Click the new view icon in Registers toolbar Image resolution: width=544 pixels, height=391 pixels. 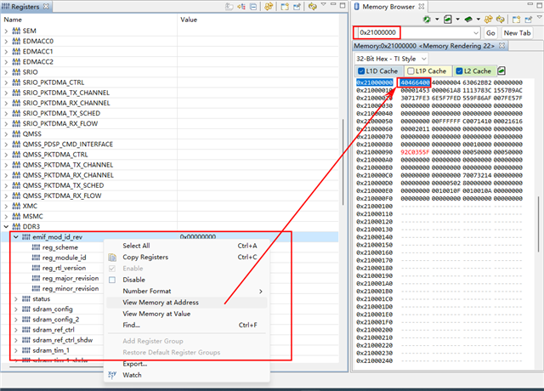(x=285, y=7)
